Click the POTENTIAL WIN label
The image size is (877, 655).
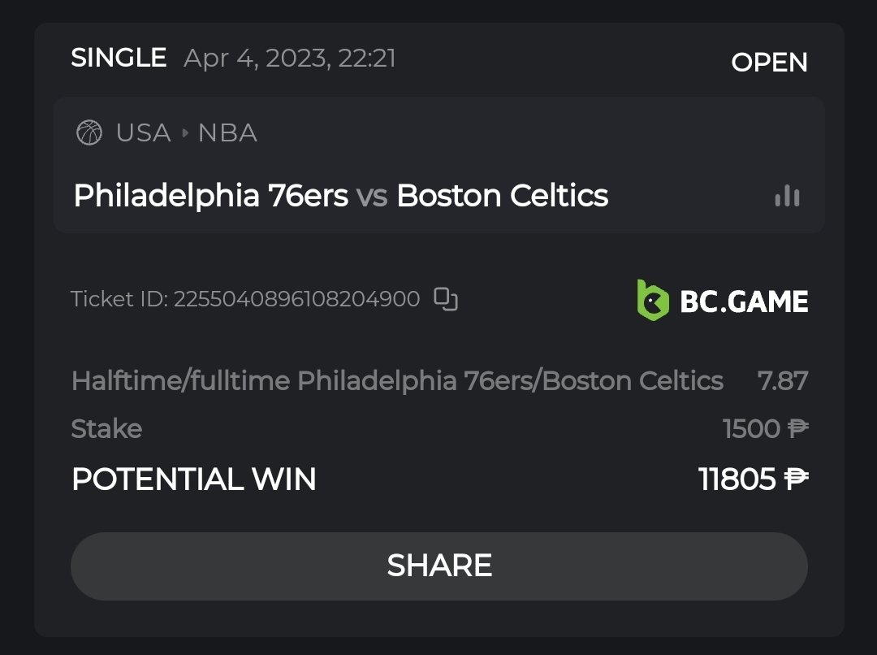click(x=194, y=479)
